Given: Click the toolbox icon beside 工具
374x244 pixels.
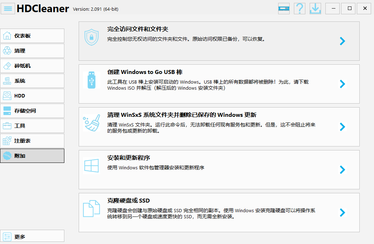Looking at the screenshot, I should point(7,126).
